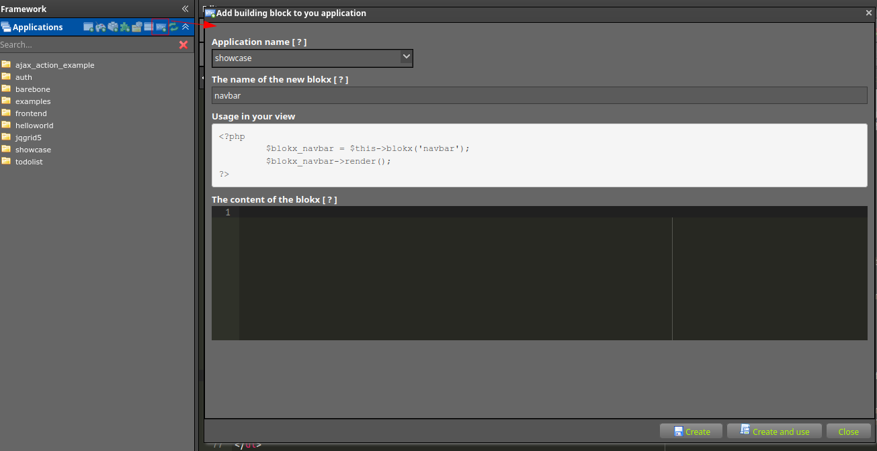The height and width of the screenshot is (451, 877).
Task: Click the Close button in dialog footer
Action: pos(849,432)
